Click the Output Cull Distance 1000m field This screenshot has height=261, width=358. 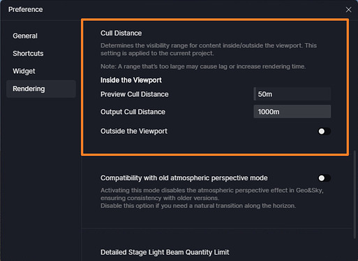(x=292, y=111)
